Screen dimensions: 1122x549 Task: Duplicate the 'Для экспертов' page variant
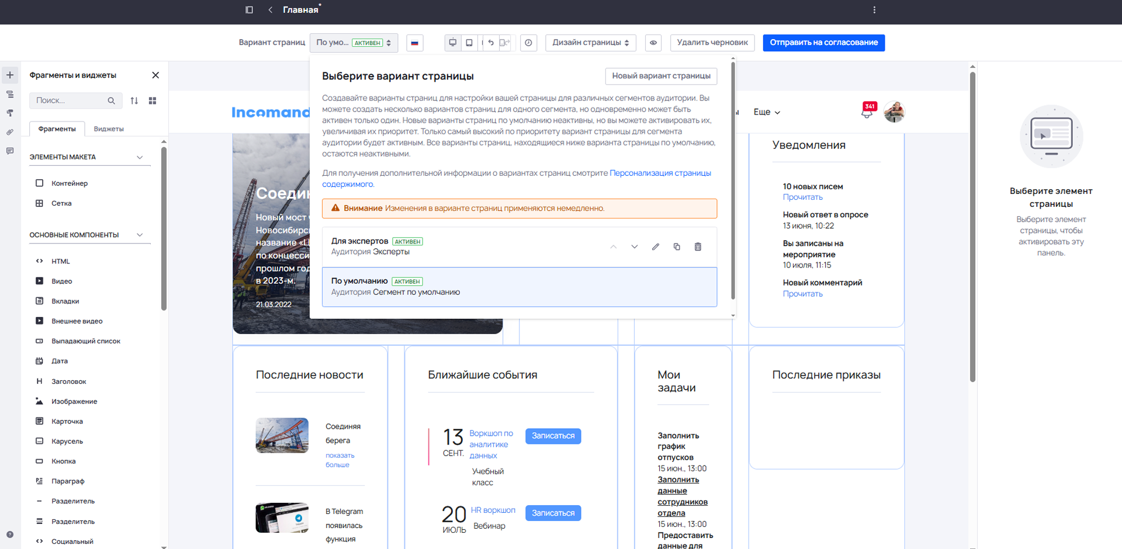[x=677, y=247]
